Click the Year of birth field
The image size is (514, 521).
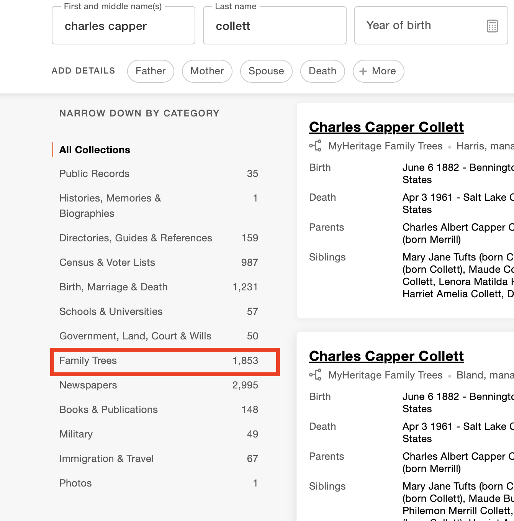pos(431,26)
